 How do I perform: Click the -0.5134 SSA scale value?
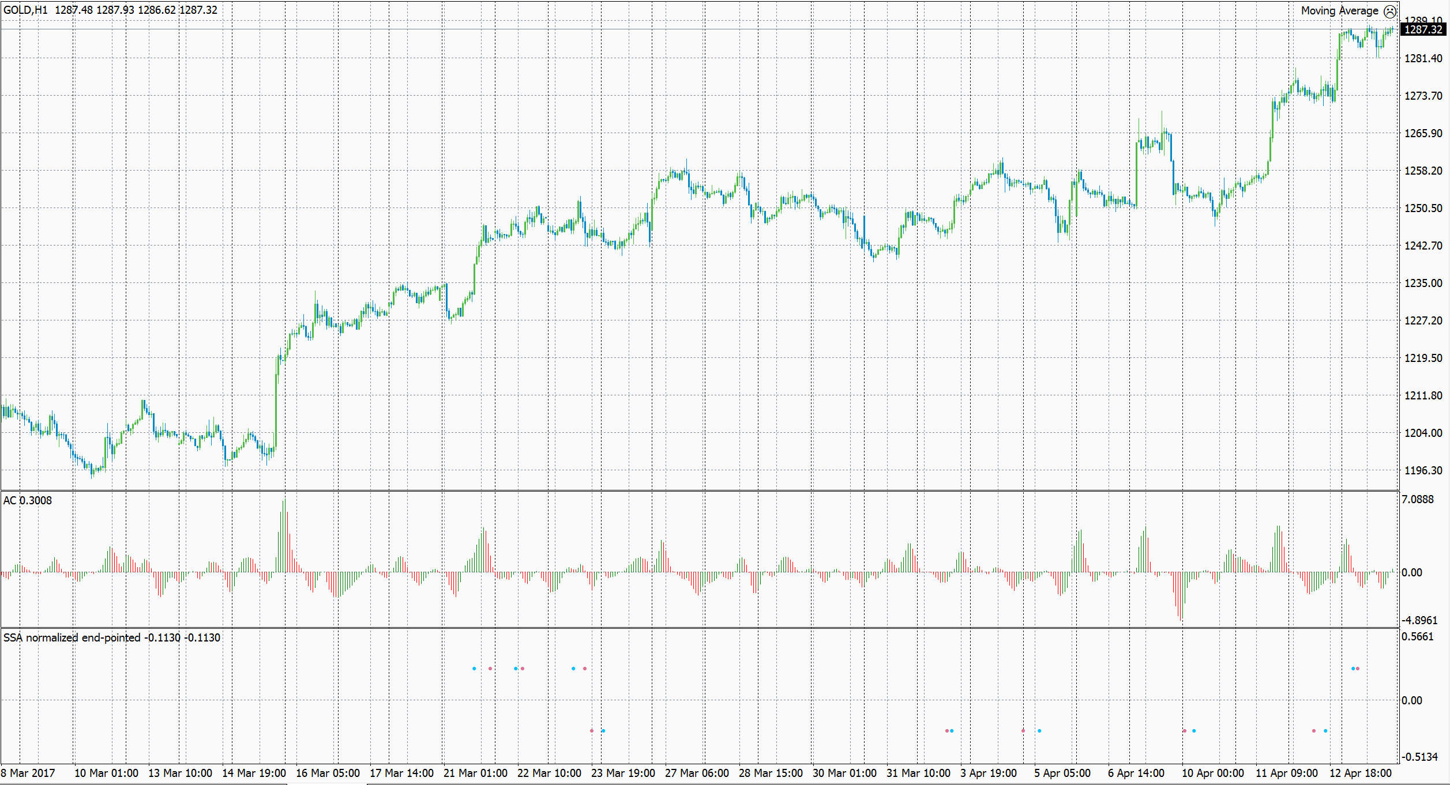click(x=1419, y=757)
